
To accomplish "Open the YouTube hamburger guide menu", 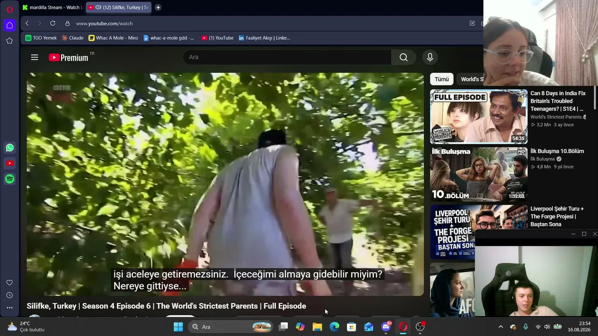I will 35,57.
